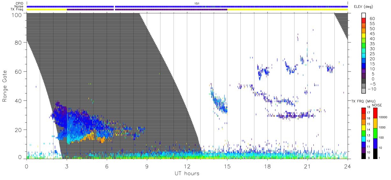This screenshot has width=391, height=180.
Task: Click the 100 label on noise legend
Action: [382, 137]
